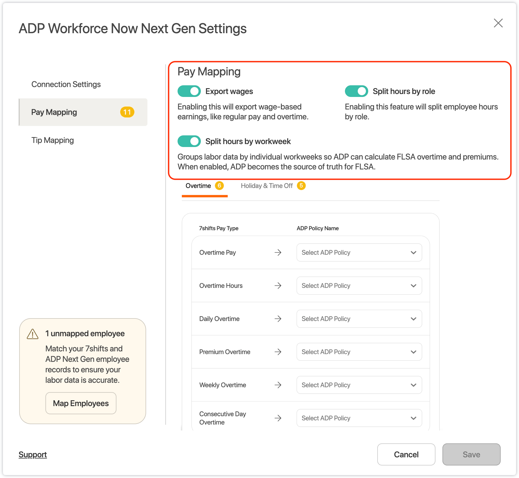Click the 11 badge on Pay Mapping

click(x=127, y=112)
